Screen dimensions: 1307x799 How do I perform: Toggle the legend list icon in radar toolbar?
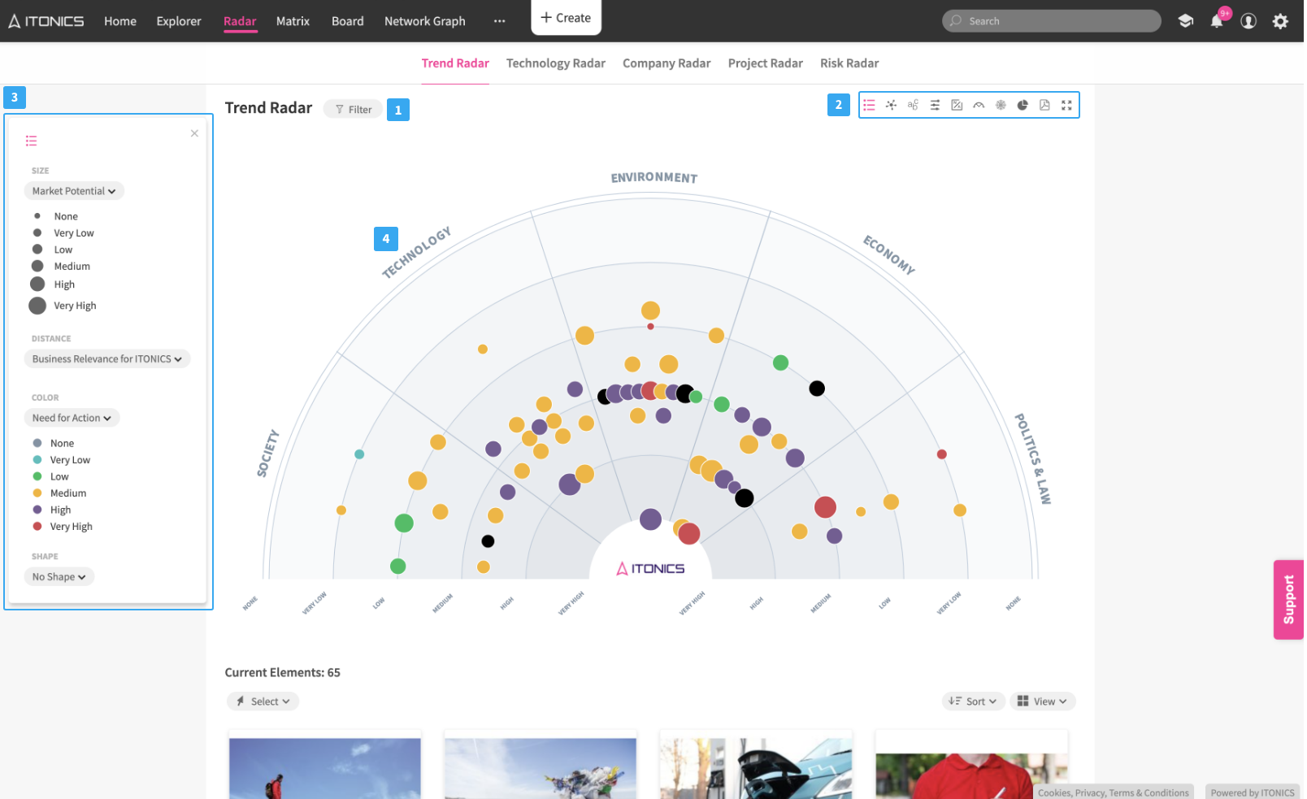(870, 105)
